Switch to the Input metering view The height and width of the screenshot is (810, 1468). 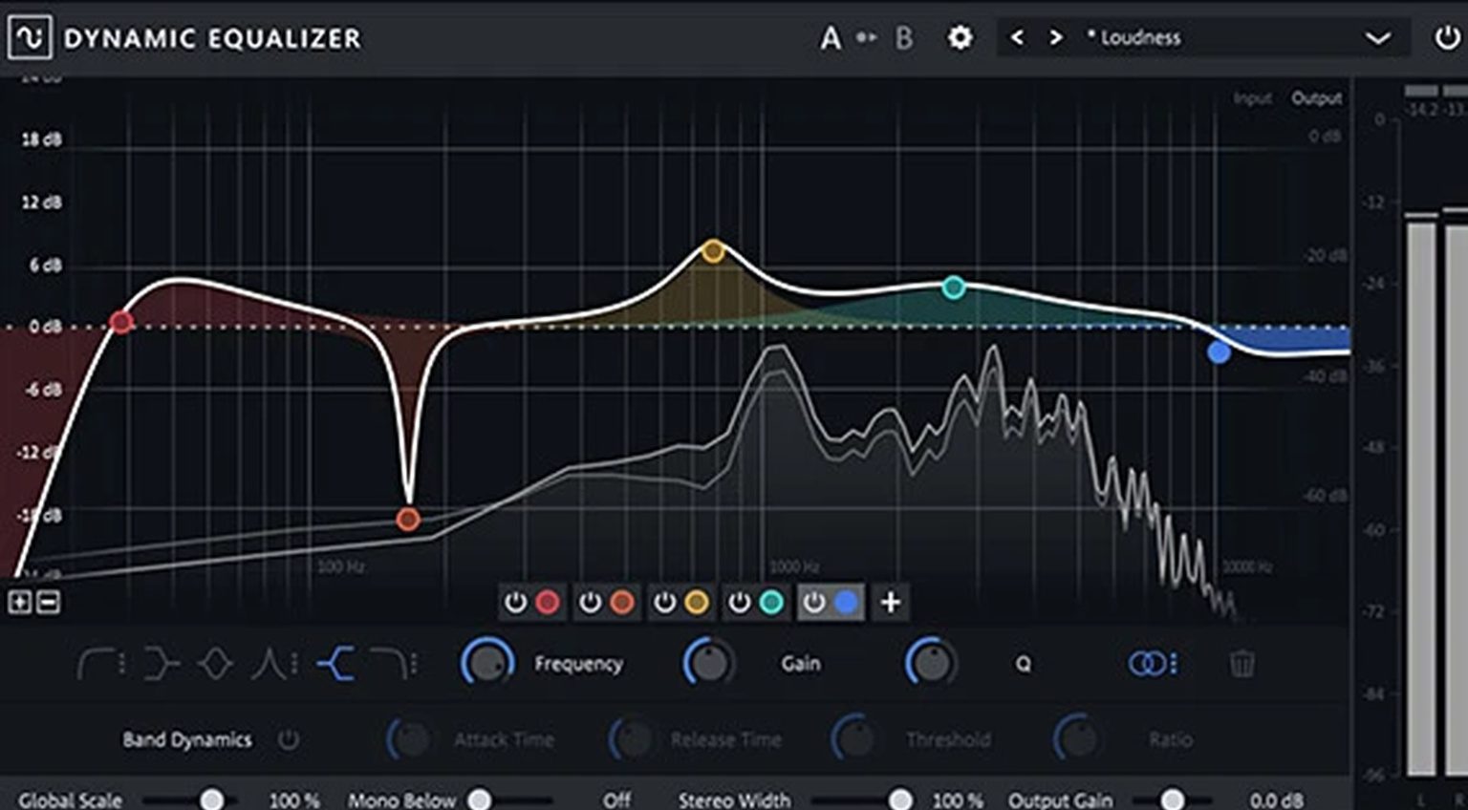[1252, 97]
